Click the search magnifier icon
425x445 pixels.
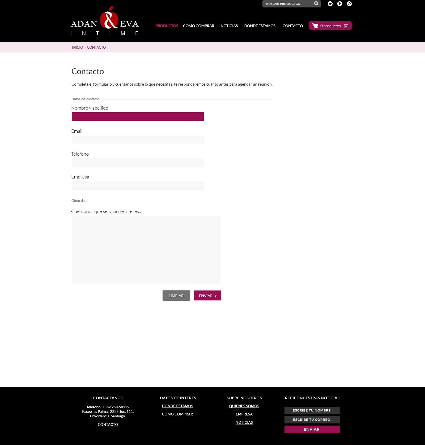tap(316, 4)
